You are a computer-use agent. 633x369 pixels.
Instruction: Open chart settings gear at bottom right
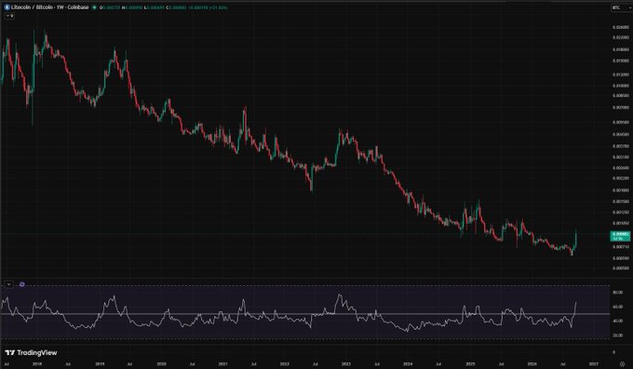[x=622, y=364]
